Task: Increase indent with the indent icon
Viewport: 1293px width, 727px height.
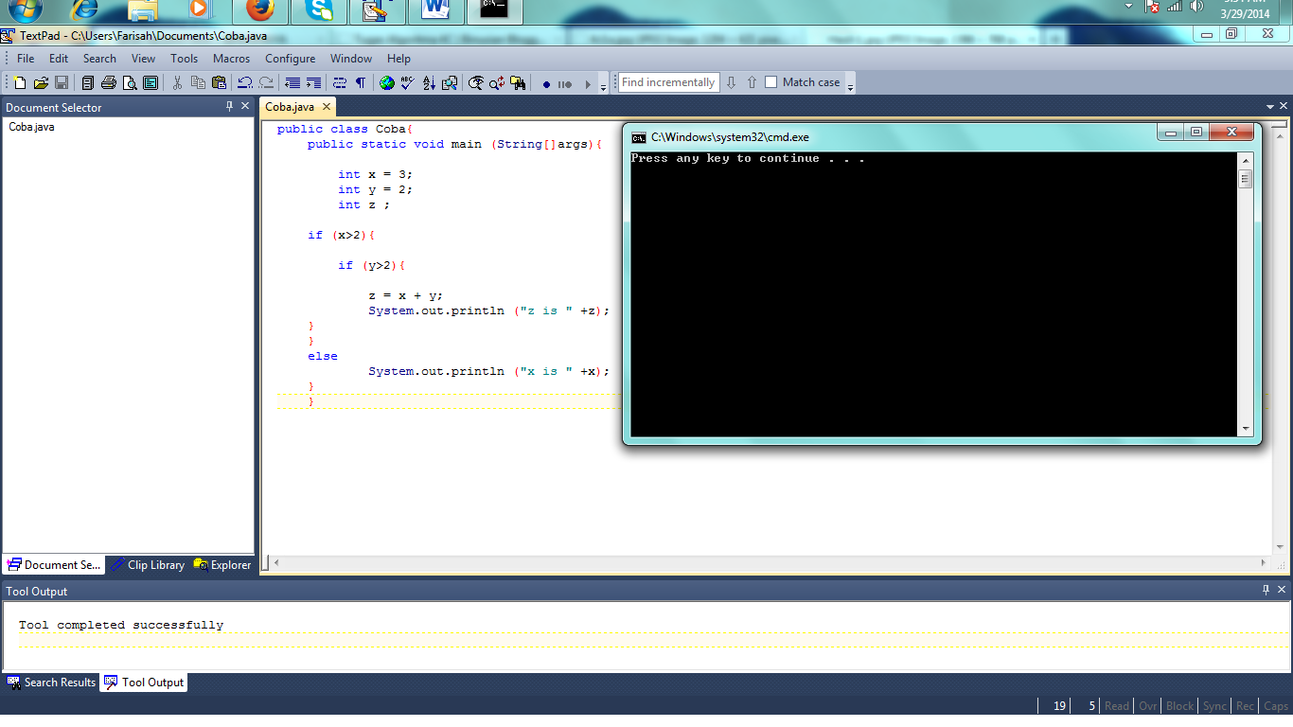Action: [313, 83]
